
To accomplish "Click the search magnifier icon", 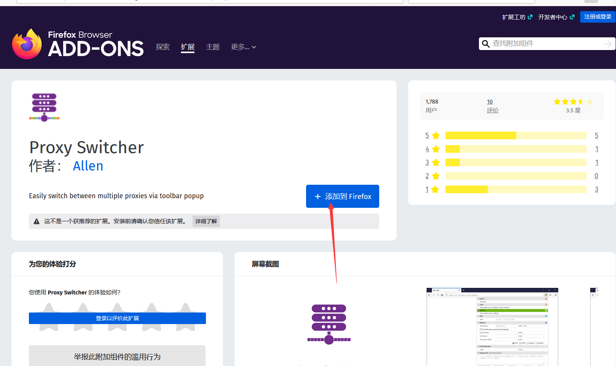I will point(486,44).
